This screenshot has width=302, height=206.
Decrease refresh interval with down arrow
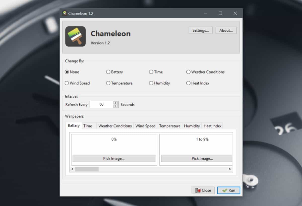coord(116,106)
